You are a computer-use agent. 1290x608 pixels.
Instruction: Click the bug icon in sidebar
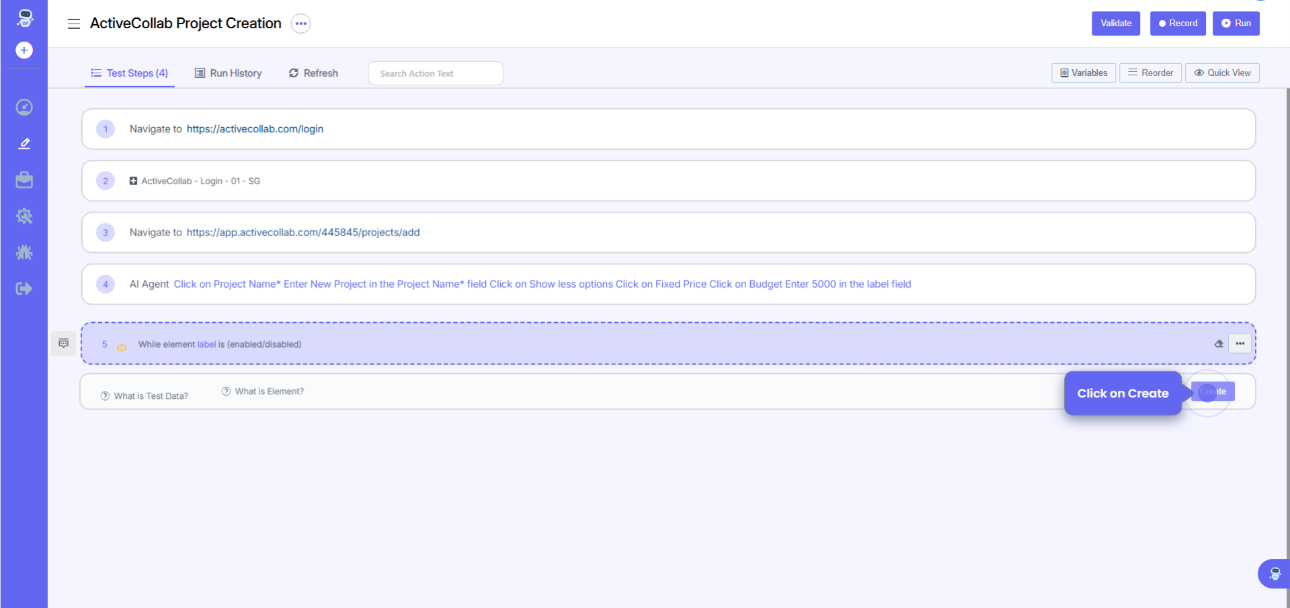point(24,252)
